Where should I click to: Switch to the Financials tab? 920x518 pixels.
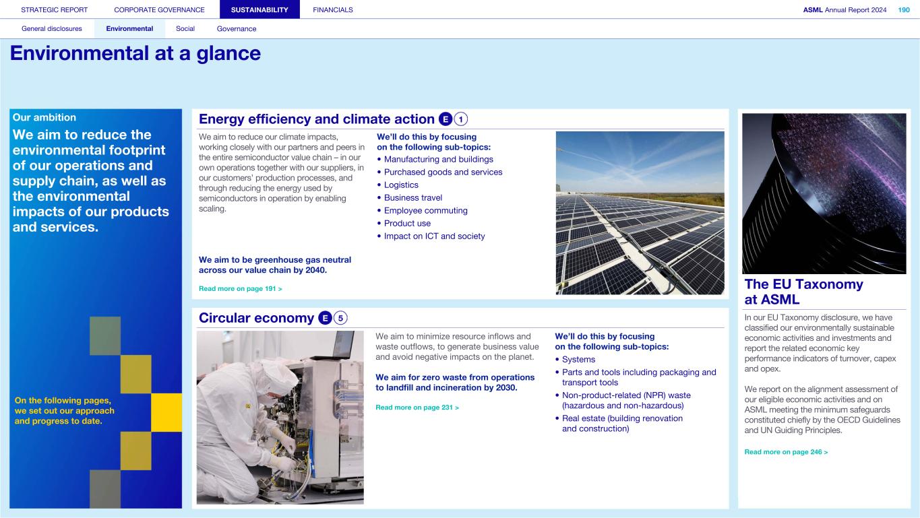333,9
